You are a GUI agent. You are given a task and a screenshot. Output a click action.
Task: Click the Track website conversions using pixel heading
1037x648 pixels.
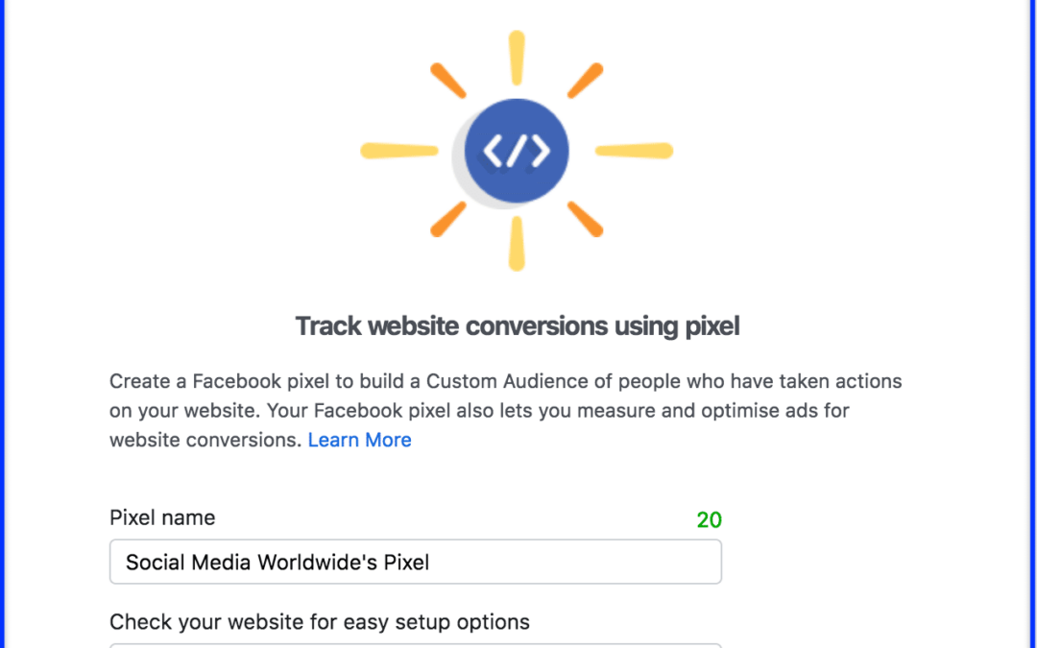point(518,326)
